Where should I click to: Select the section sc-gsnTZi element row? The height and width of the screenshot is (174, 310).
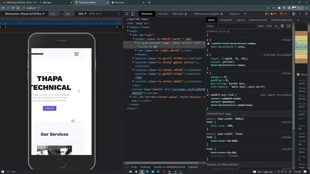[168, 58]
